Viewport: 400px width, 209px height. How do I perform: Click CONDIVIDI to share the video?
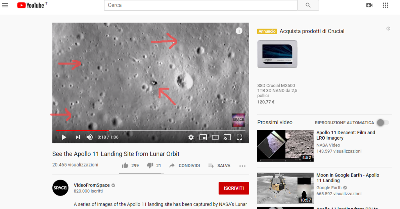[184, 165]
